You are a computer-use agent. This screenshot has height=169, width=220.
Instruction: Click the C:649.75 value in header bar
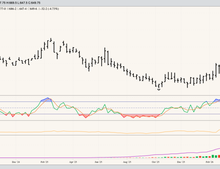[x=34, y=3]
